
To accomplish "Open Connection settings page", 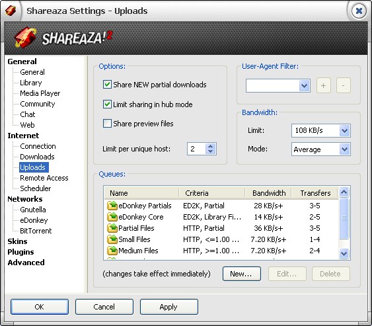I will click(38, 146).
